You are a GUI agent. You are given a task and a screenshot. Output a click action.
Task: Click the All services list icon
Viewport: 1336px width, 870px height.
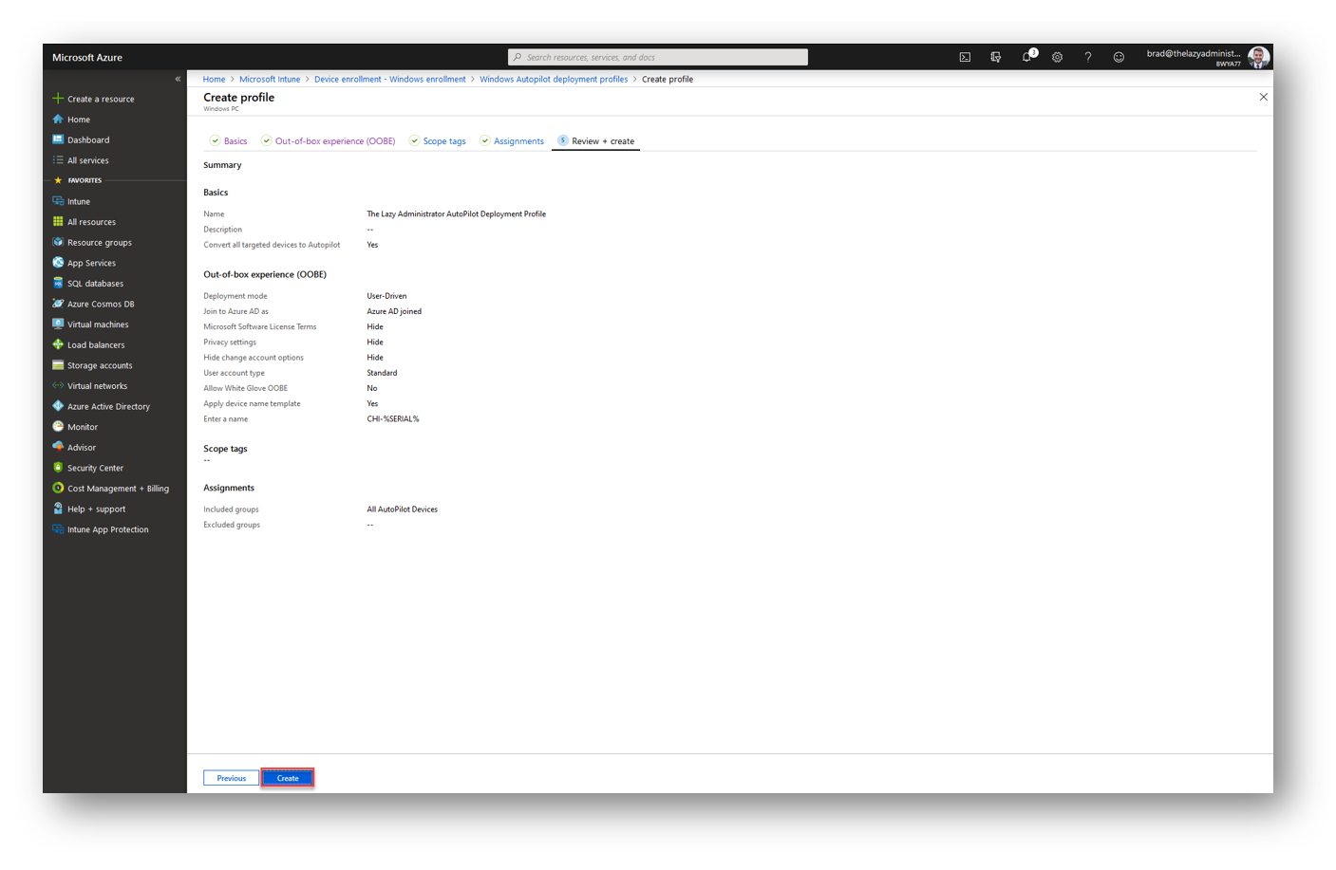click(58, 160)
